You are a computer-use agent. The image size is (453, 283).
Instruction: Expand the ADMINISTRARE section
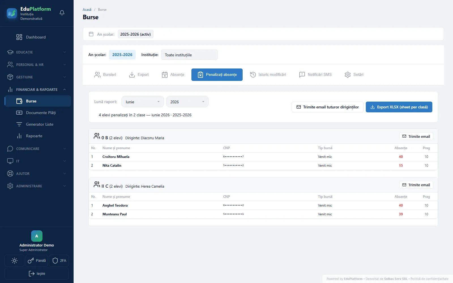point(37,186)
